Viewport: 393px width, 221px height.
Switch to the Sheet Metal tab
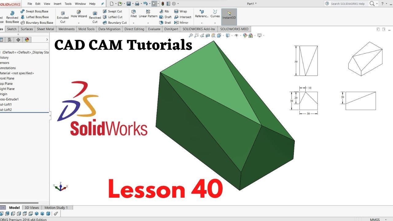45,29
